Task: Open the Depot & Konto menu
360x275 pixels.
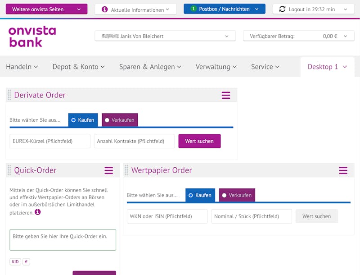Action: point(78,67)
